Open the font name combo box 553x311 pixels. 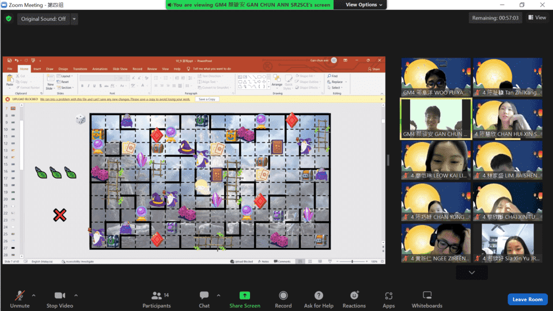tap(99, 78)
